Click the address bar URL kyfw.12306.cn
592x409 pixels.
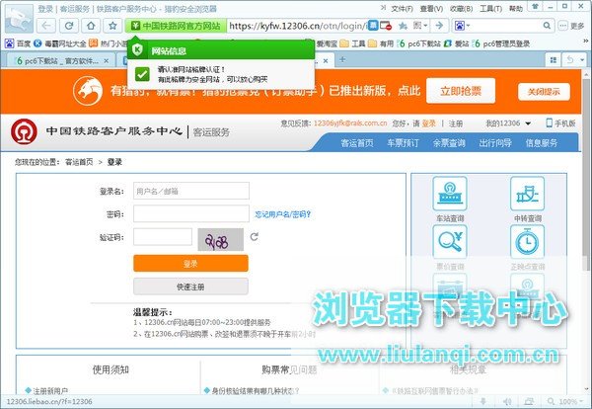(298, 26)
